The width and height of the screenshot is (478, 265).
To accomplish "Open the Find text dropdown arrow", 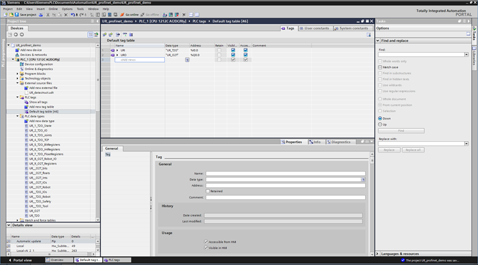I will [x=465, y=54].
